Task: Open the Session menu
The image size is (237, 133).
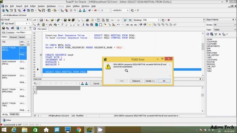Action: [x=41, y=6]
